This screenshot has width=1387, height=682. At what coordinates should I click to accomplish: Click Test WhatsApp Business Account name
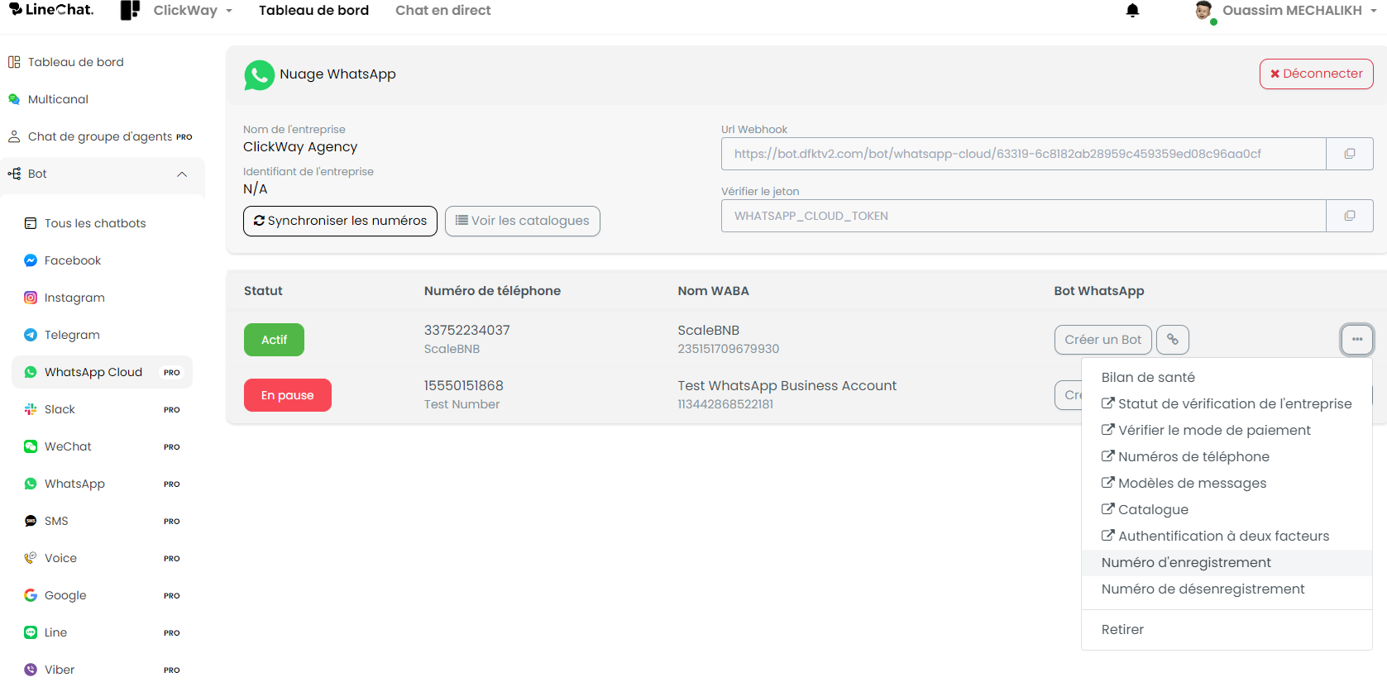787,385
